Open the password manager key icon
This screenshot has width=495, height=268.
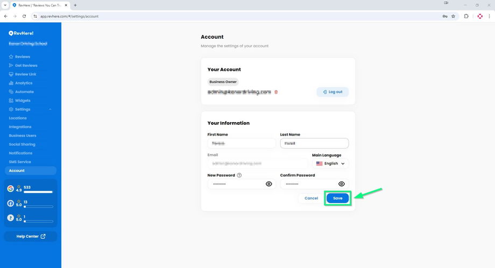pyautogui.click(x=445, y=16)
